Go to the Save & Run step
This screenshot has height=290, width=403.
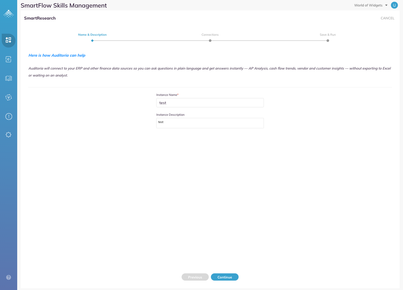[x=328, y=35]
